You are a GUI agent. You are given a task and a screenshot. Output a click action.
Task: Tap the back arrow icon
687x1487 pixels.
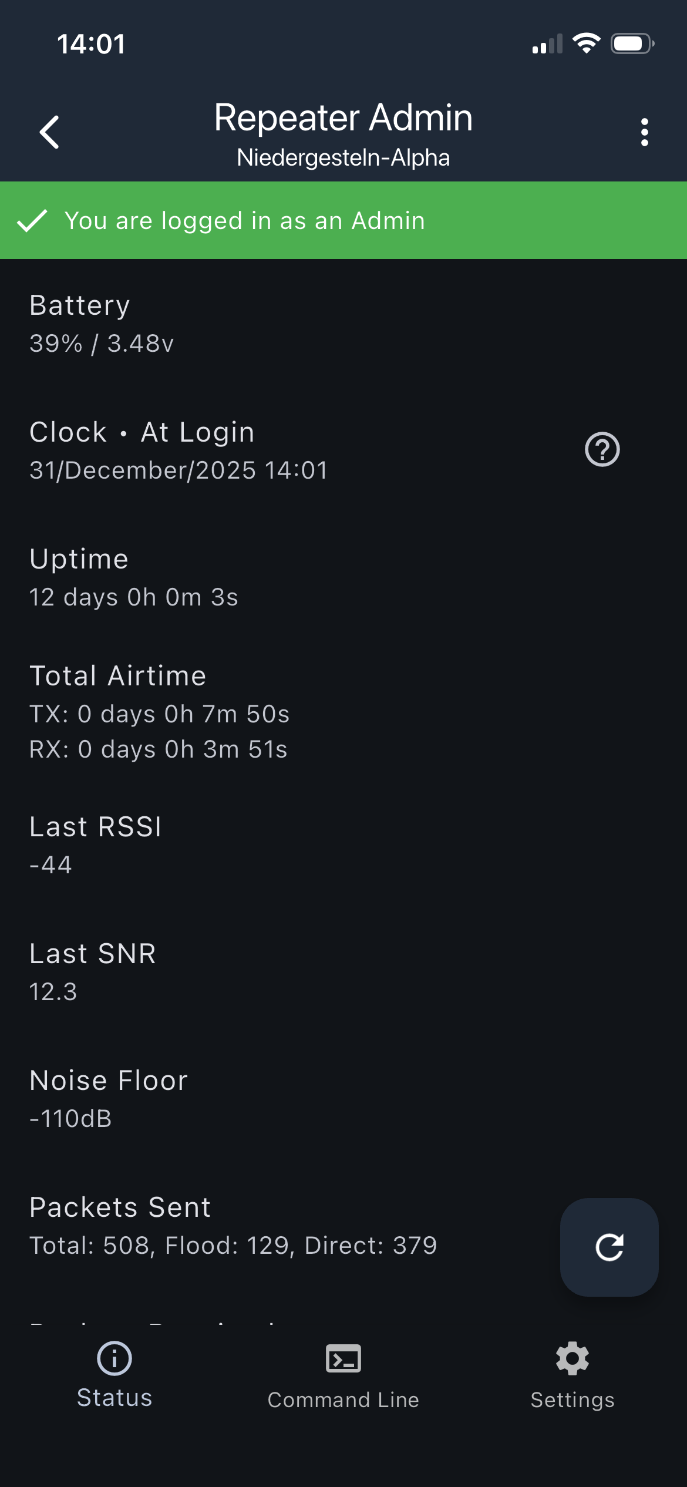50,132
